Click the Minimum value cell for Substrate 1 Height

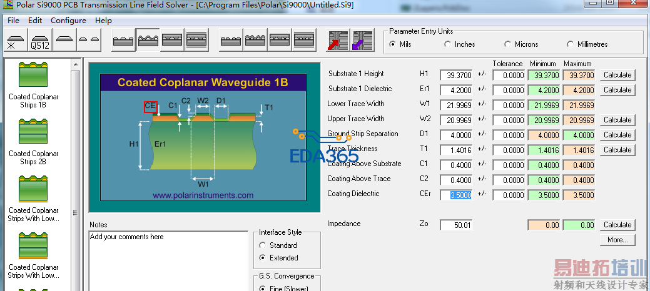[x=544, y=76]
